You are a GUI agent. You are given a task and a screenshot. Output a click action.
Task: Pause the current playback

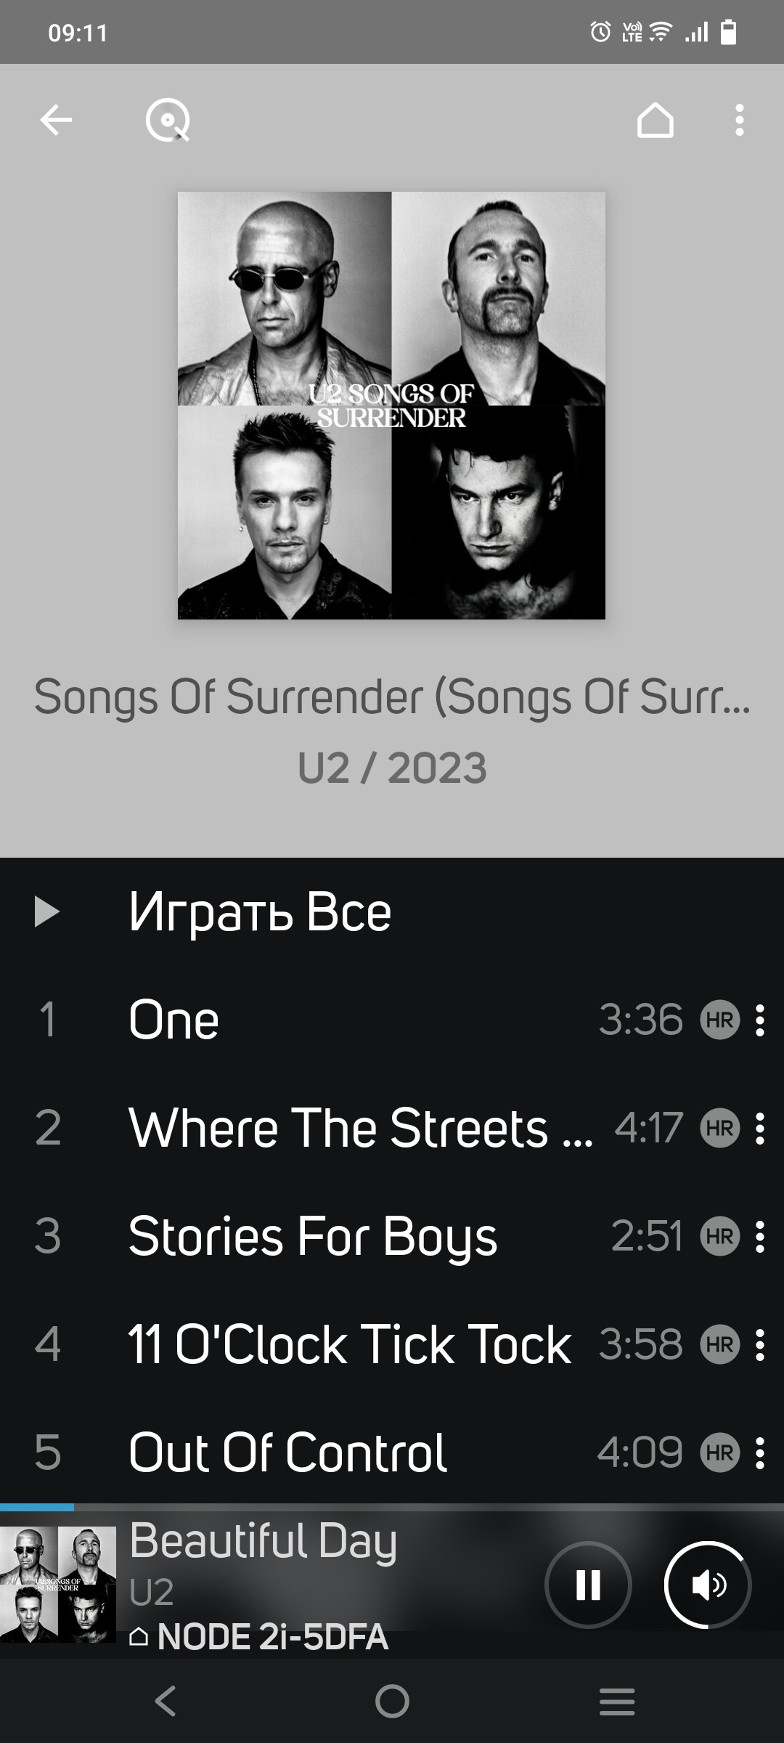[x=588, y=1585]
